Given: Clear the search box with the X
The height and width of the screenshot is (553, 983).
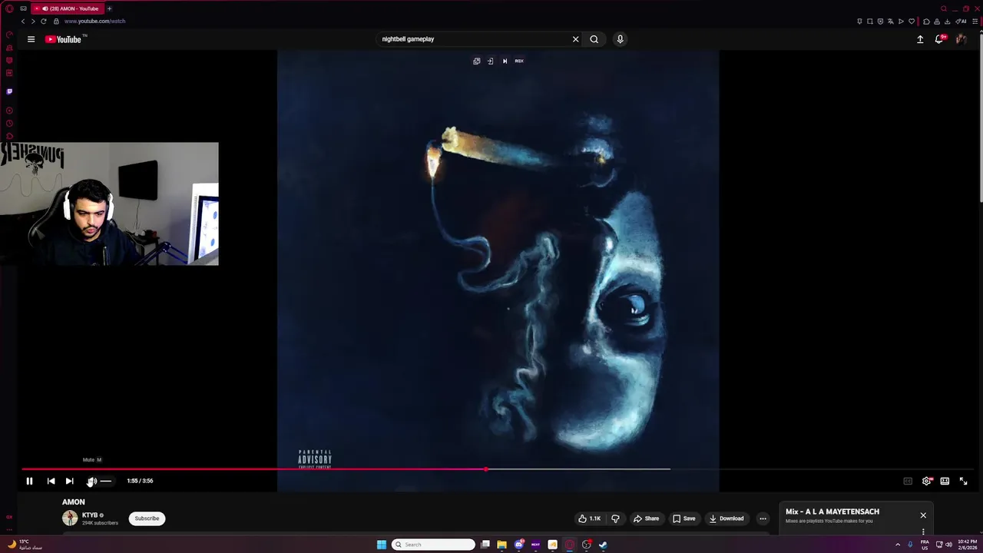Looking at the screenshot, I should 575,39.
